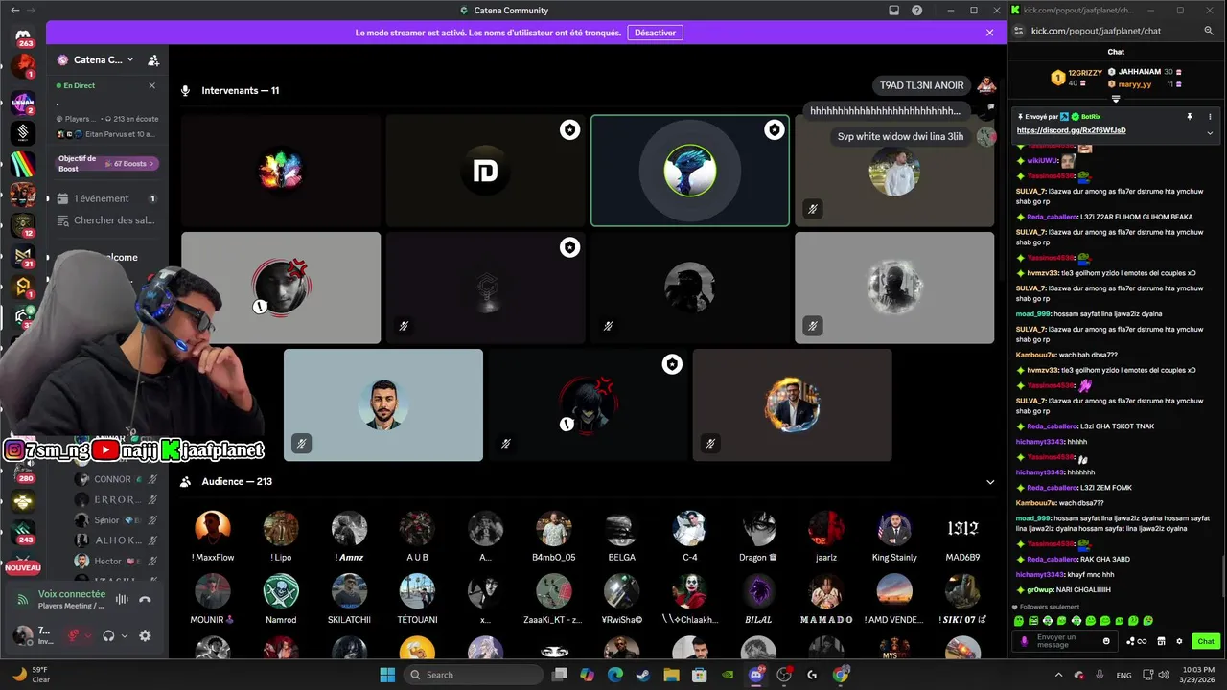Screen dimensions: 1227x690
Task: Open the 1 événement channel row
Action: [105, 198]
